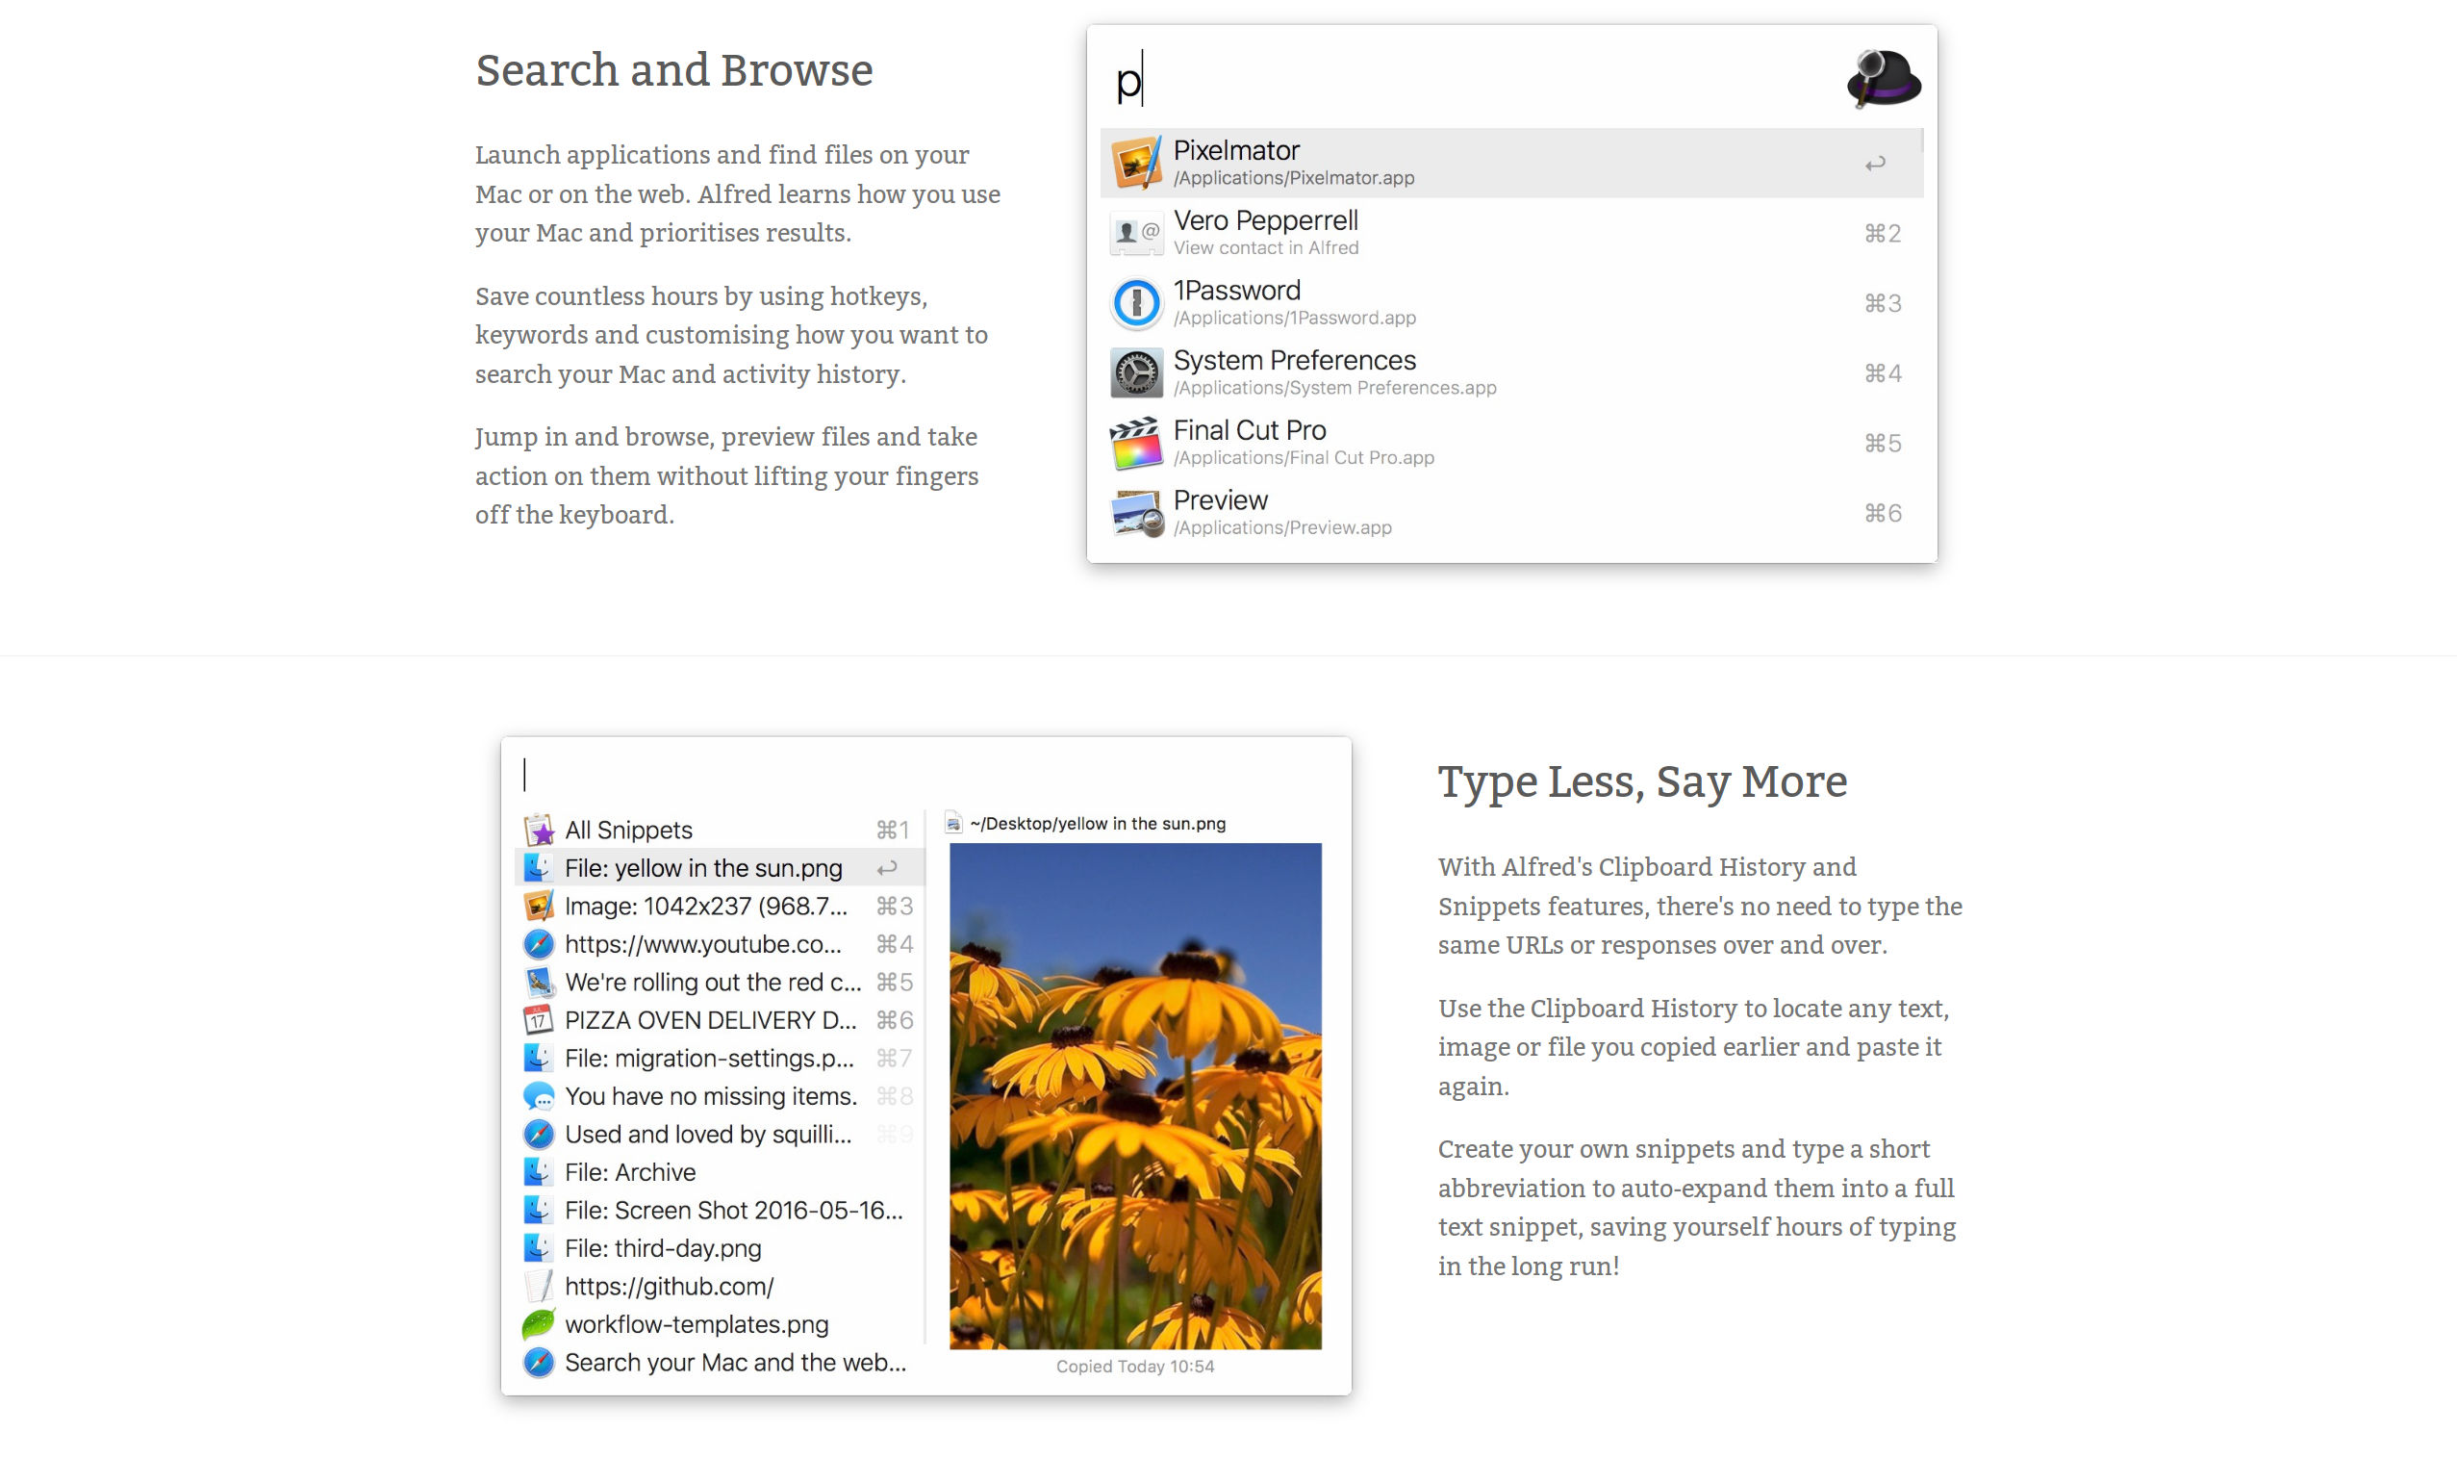Click the Final Cut Pro clapperboard icon
The width and height of the screenshot is (2457, 1458).
[1136, 442]
